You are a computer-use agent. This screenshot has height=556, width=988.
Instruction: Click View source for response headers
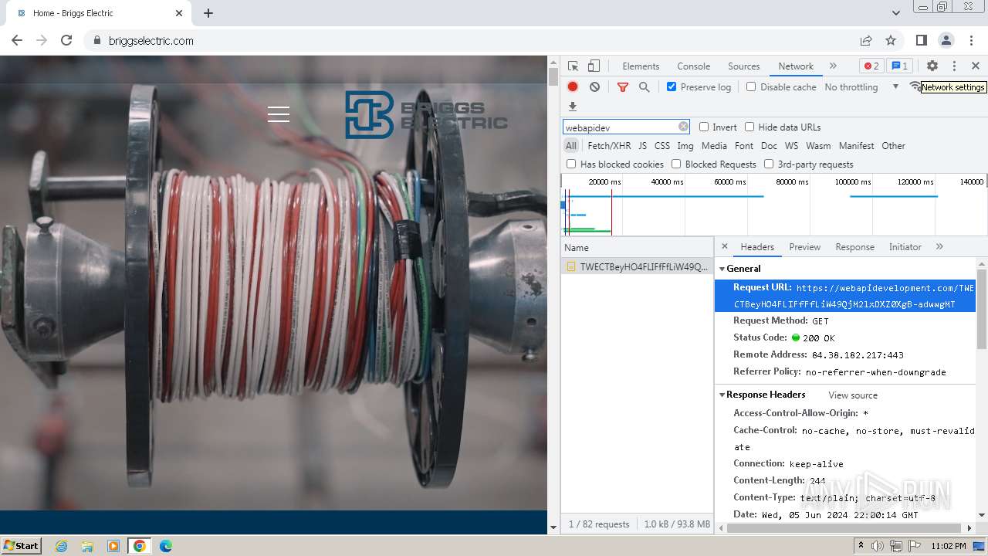click(x=853, y=395)
